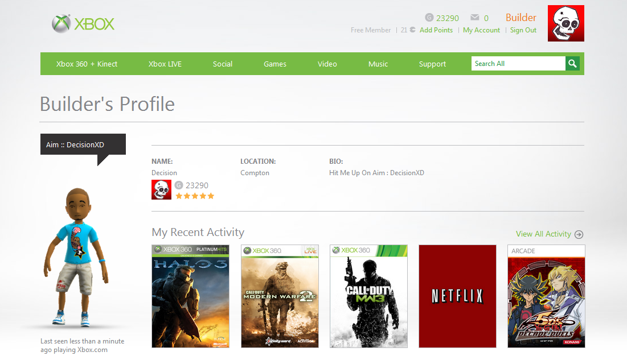Screen dimensions: 627x356
Task: Open the Yu-Gi-Oh 5D's Decade Duels tile
Action: [x=546, y=296]
